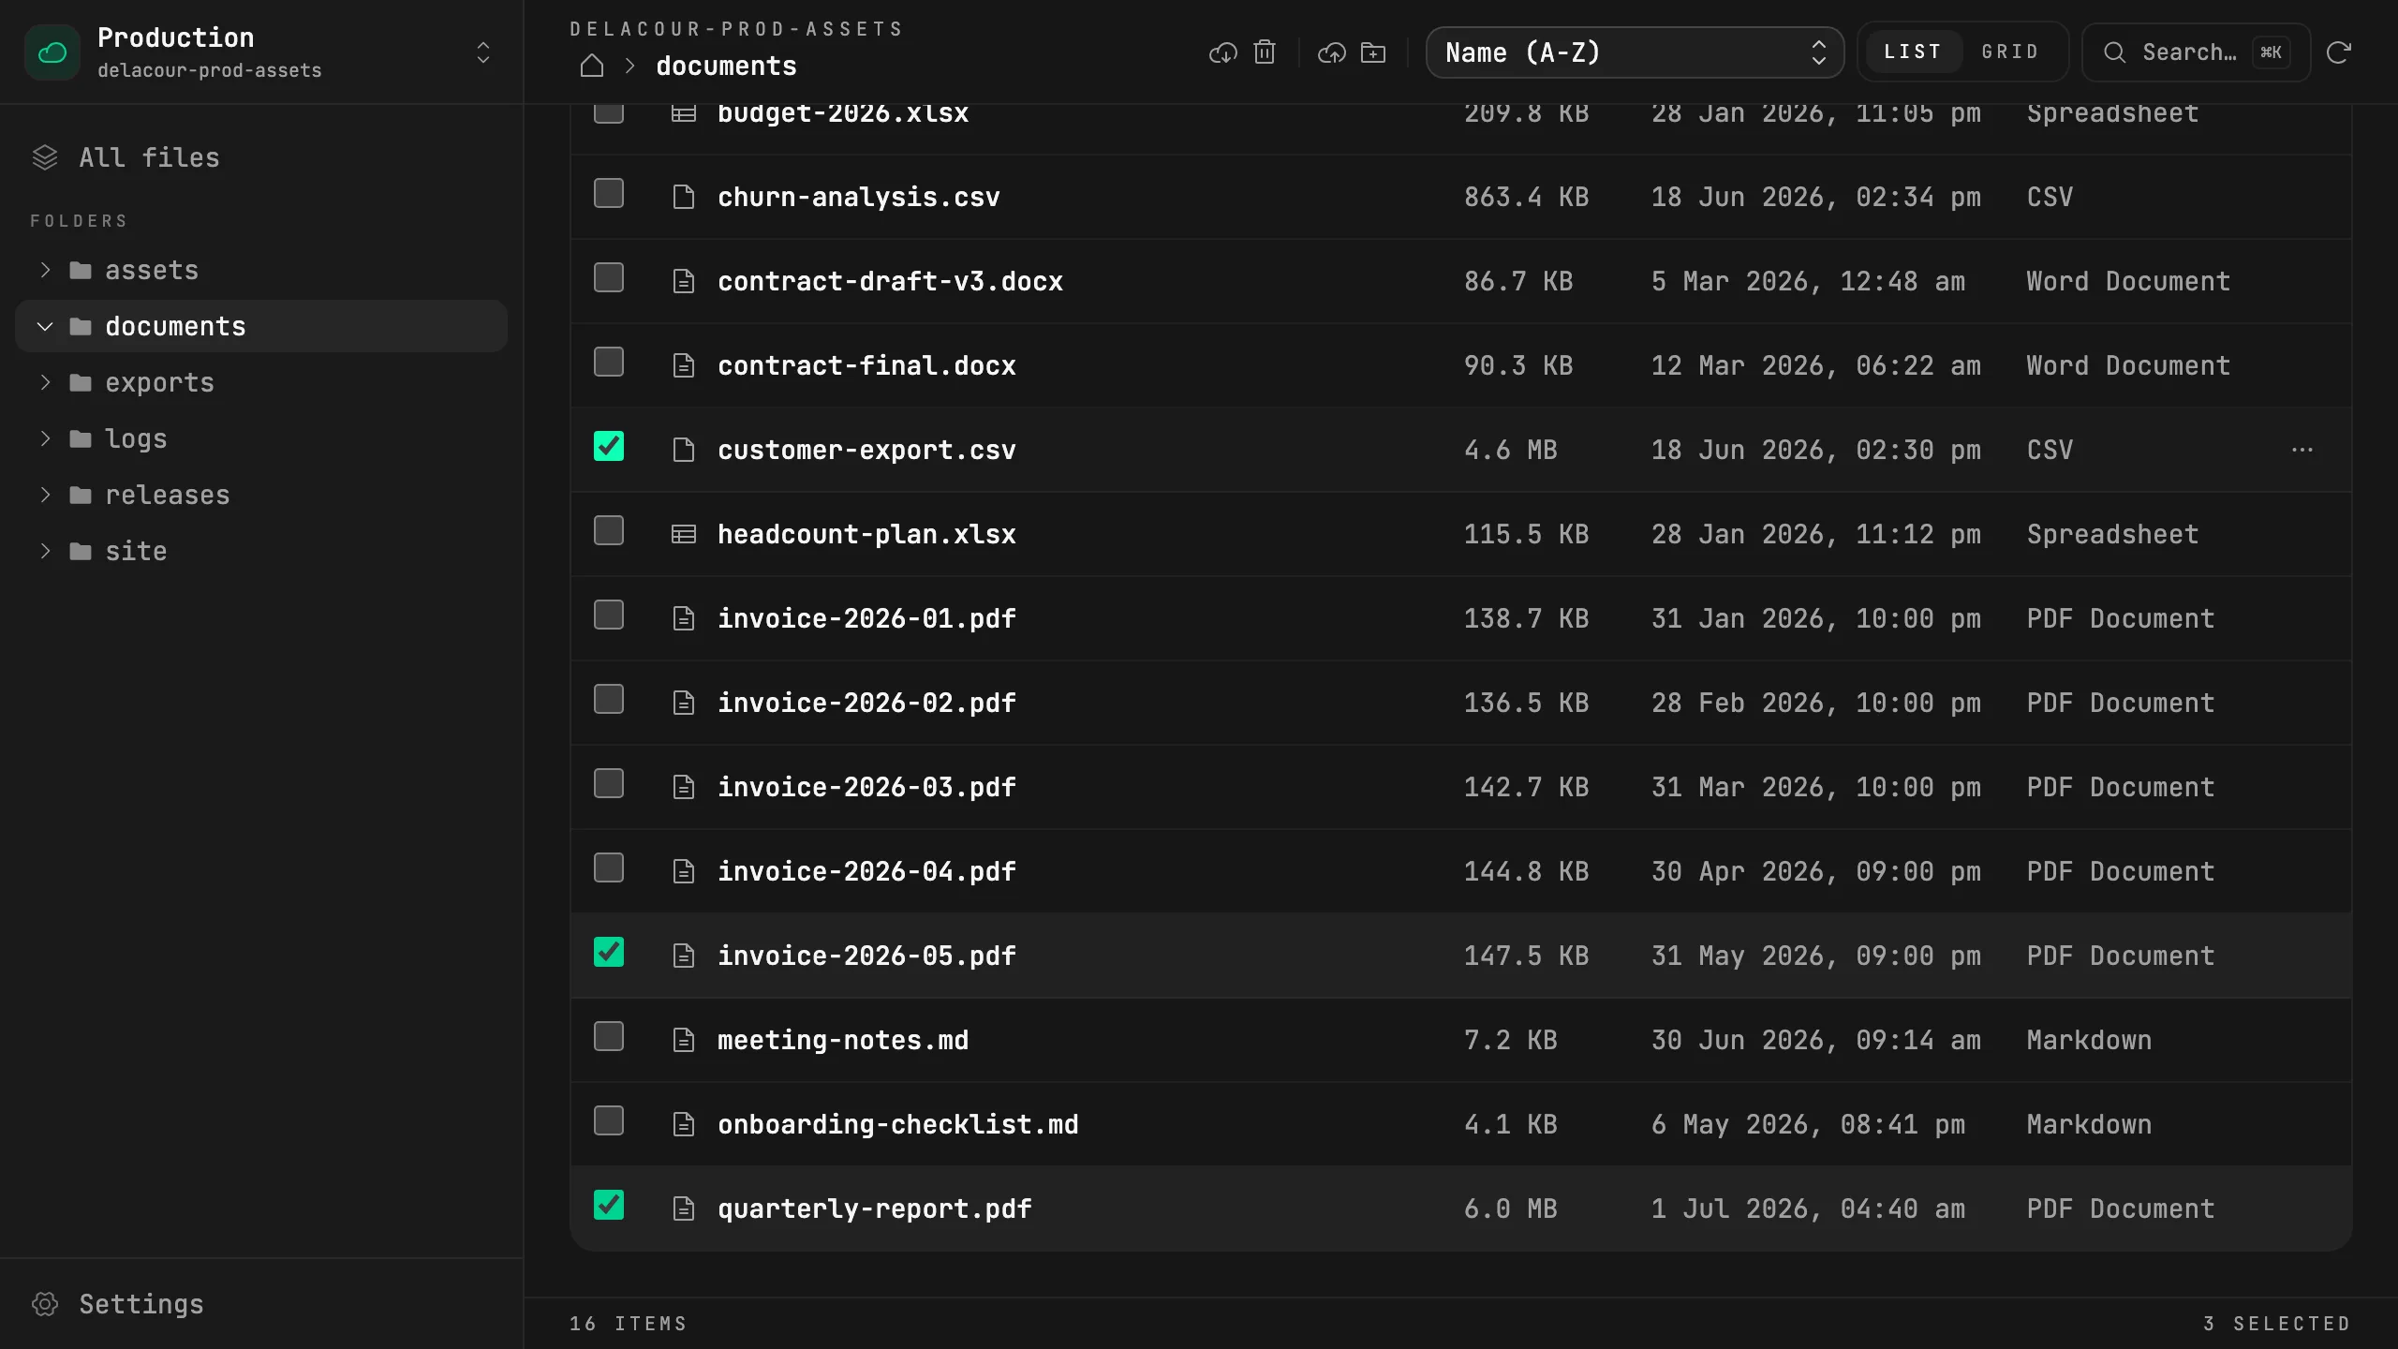Click the documents breadcrumb link

coord(726,66)
